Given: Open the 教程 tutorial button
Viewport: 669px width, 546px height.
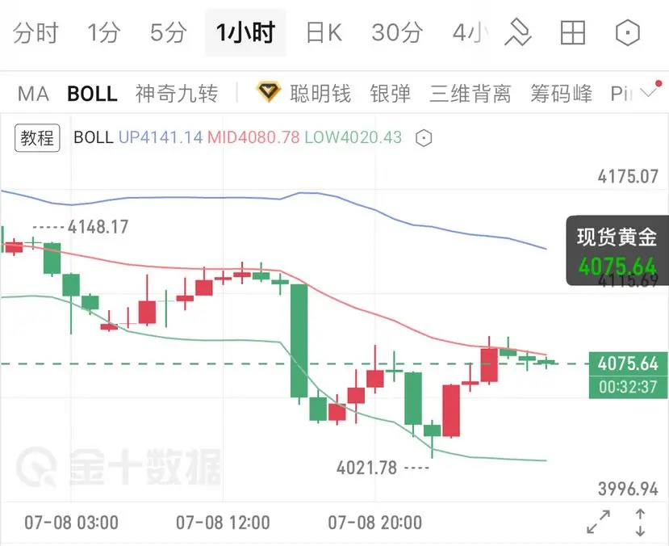Looking at the screenshot, I should pyautogui.click(x=37, y=138).
